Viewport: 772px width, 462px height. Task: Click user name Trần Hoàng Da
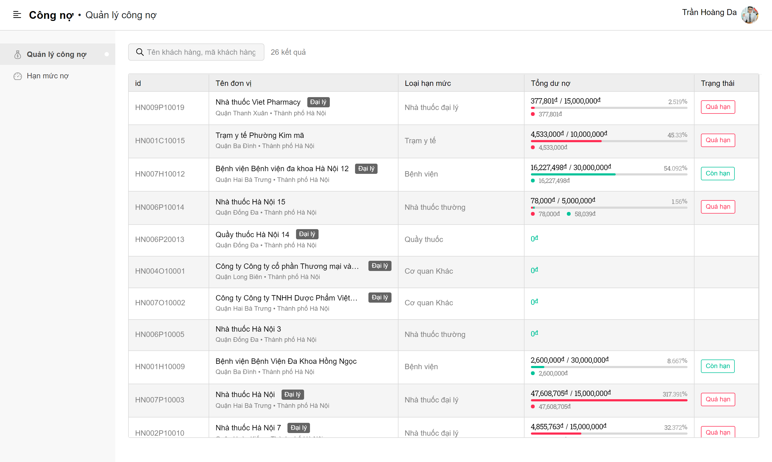pos(709,12)
